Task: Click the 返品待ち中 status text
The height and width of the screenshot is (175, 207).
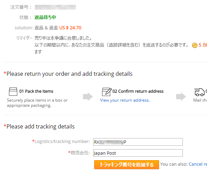Action: tap(45, 17)
